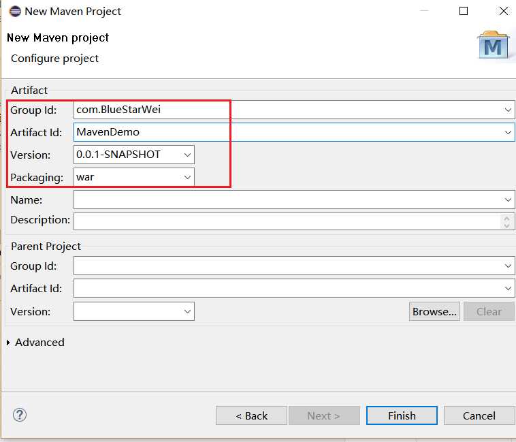The height and width of the screenshot is (442, 516).
Task: Open the Name field dropdown arrow
Action: (508, 200)
